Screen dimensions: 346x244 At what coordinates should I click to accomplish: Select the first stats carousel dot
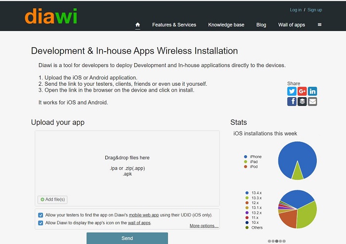coord(269,241)
